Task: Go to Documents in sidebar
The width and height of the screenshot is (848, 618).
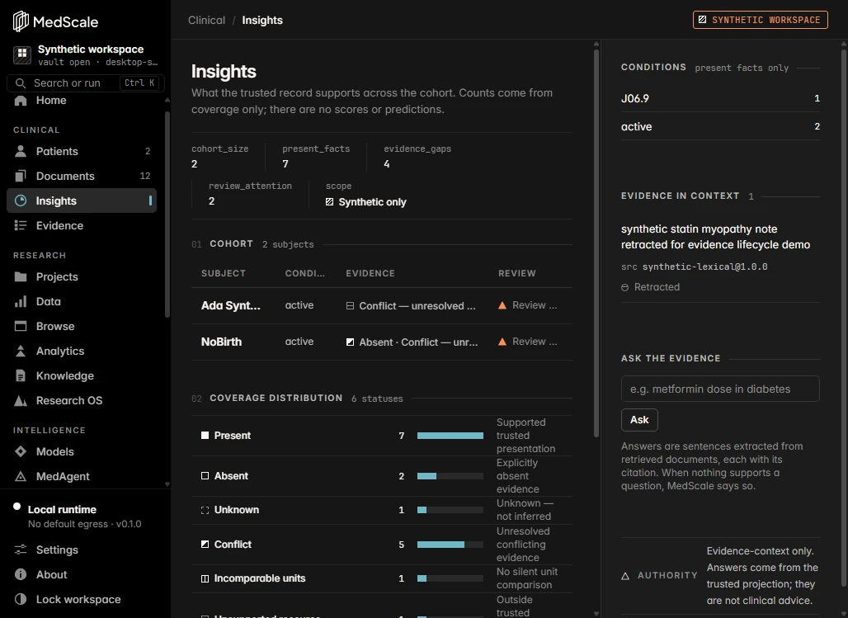Action: (x=82, y=176)
